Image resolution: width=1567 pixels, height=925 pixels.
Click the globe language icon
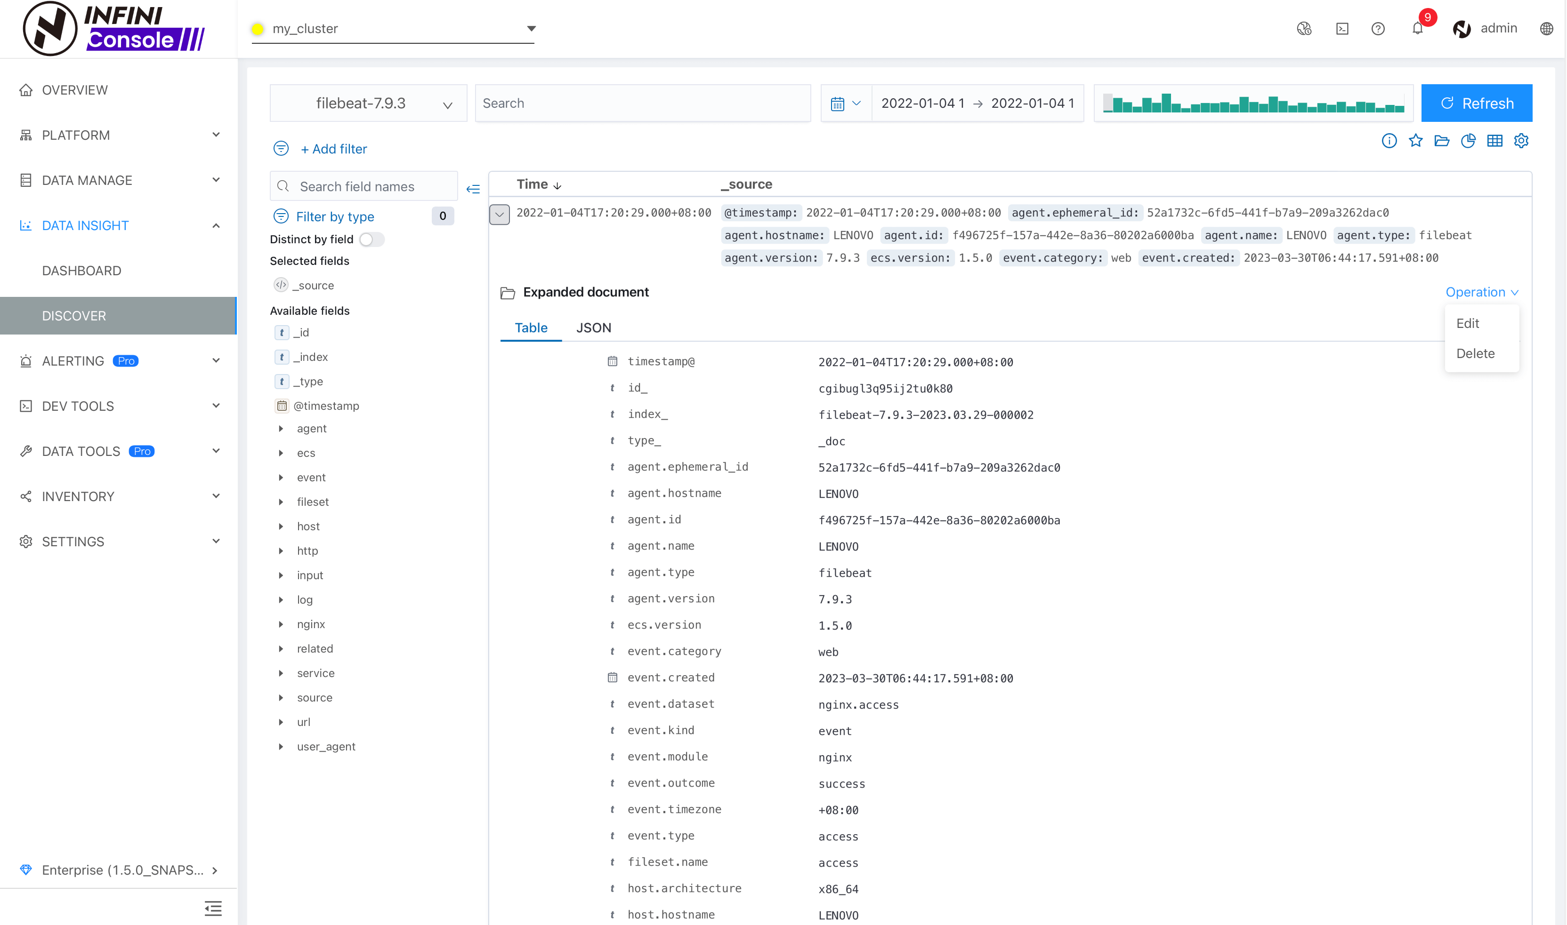coord(1546,29)
